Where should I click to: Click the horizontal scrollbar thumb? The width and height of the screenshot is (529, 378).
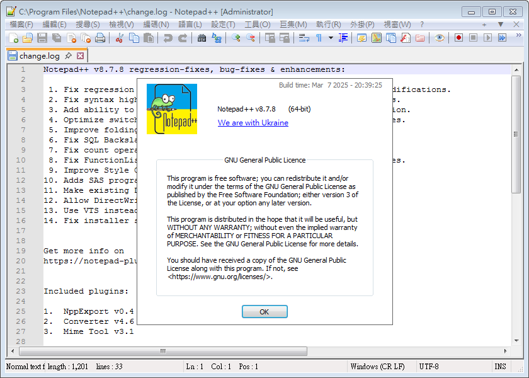coord(162,351)
